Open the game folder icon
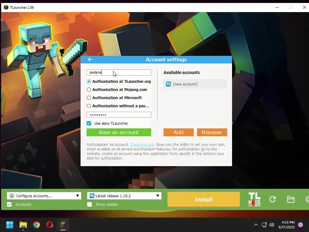Viewport: 309px width, 232px height. 291,199
